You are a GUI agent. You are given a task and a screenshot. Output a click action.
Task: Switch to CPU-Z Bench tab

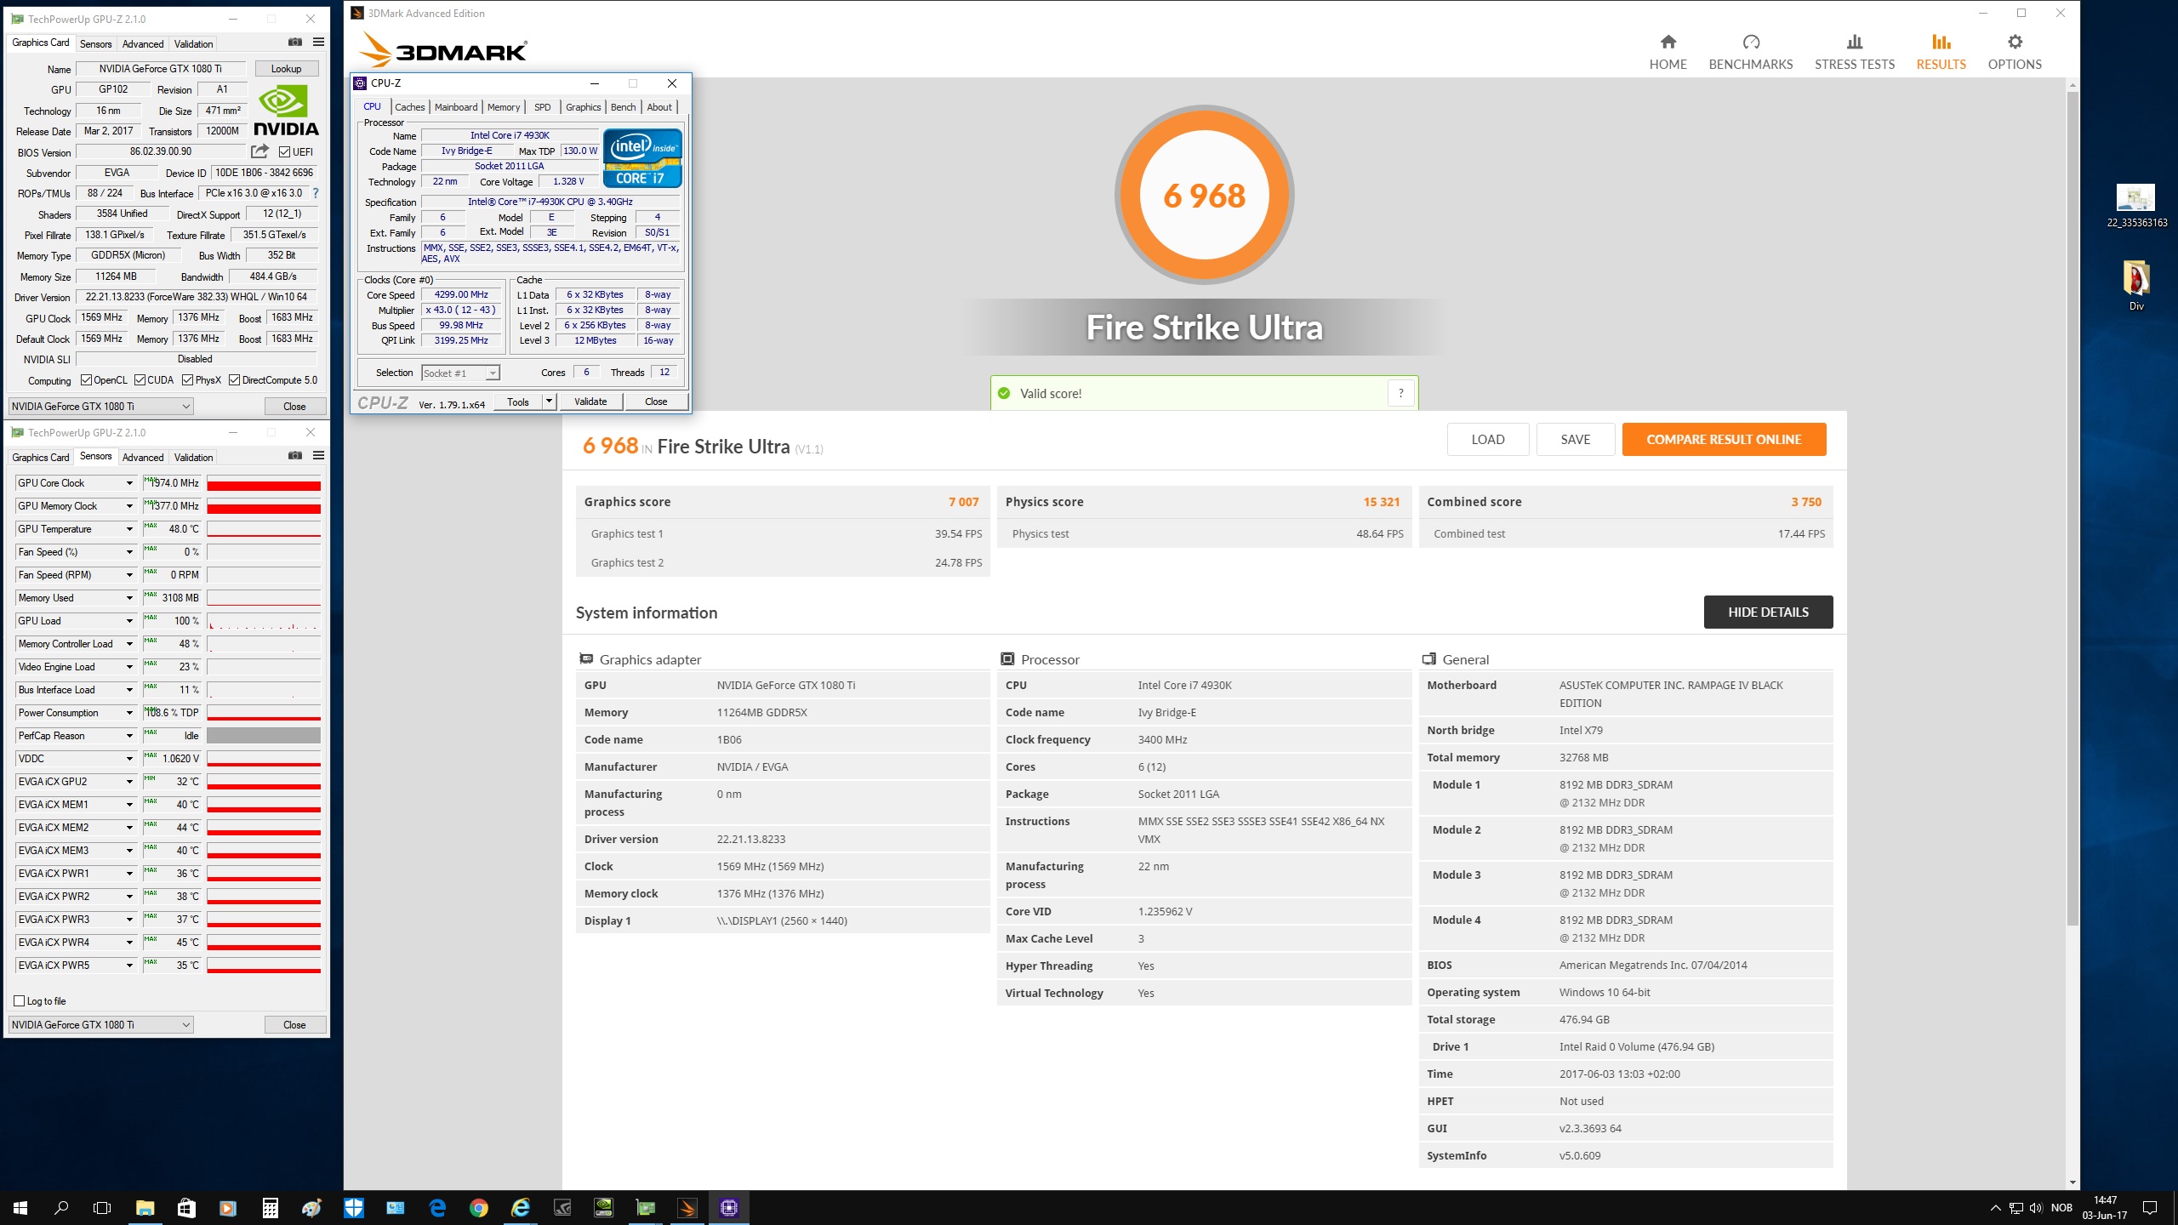coord(624,107)
